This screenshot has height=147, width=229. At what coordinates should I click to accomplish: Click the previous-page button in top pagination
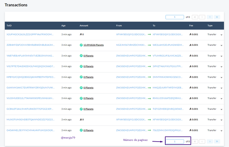[x=202, y=17]
